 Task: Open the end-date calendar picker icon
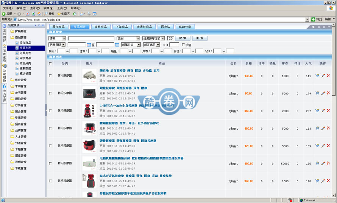(x=117, y=45)
